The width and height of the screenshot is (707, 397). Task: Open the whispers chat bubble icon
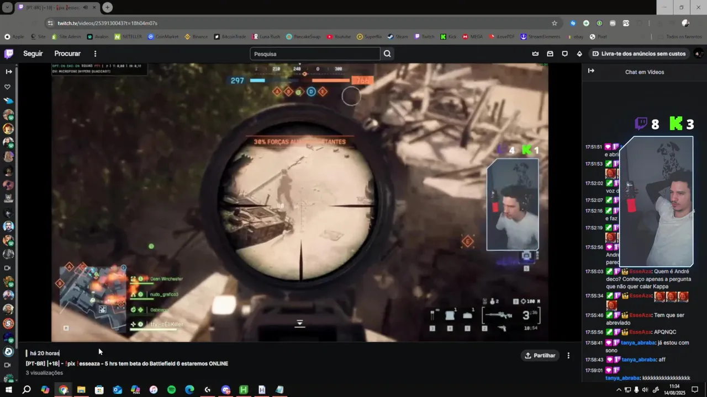pos(564,53)
